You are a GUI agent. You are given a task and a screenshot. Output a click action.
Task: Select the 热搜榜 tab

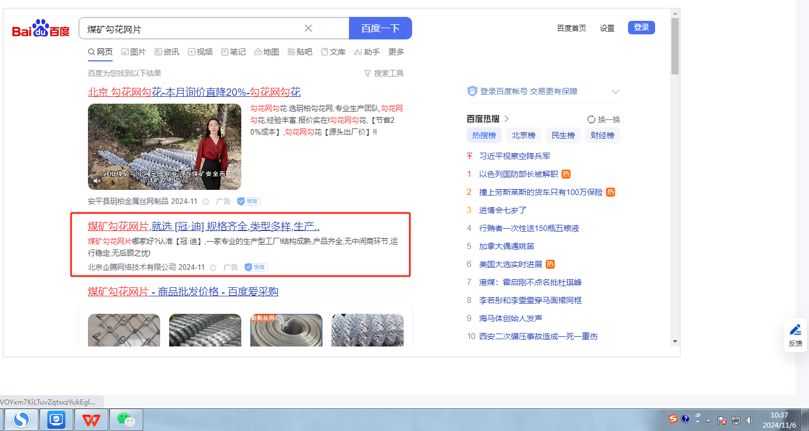point(484,135)
